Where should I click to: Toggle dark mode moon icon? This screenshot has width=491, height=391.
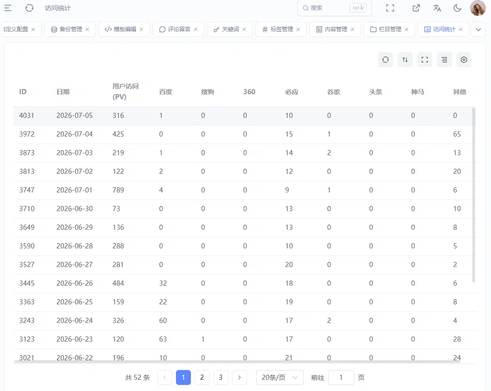point(457,8)
